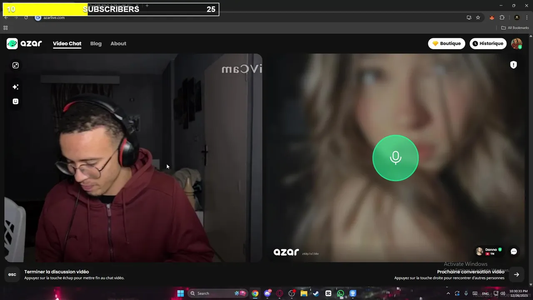Open CapCut from the taskbar
The image size is (533, 300).
[x=328, y=293]
